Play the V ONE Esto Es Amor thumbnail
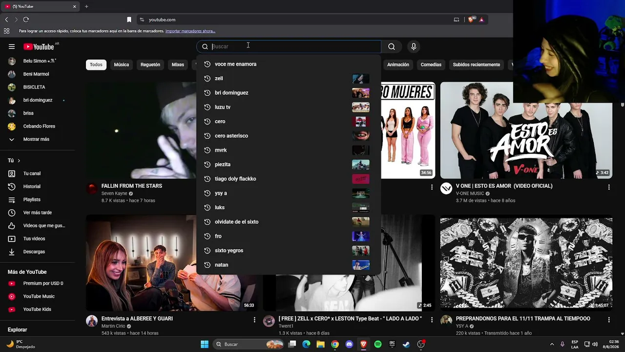Screen dimensions: 625x352 click(526, 130)
